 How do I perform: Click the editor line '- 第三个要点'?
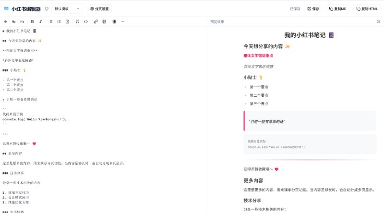pyautogui.click(x=13, y=90)
